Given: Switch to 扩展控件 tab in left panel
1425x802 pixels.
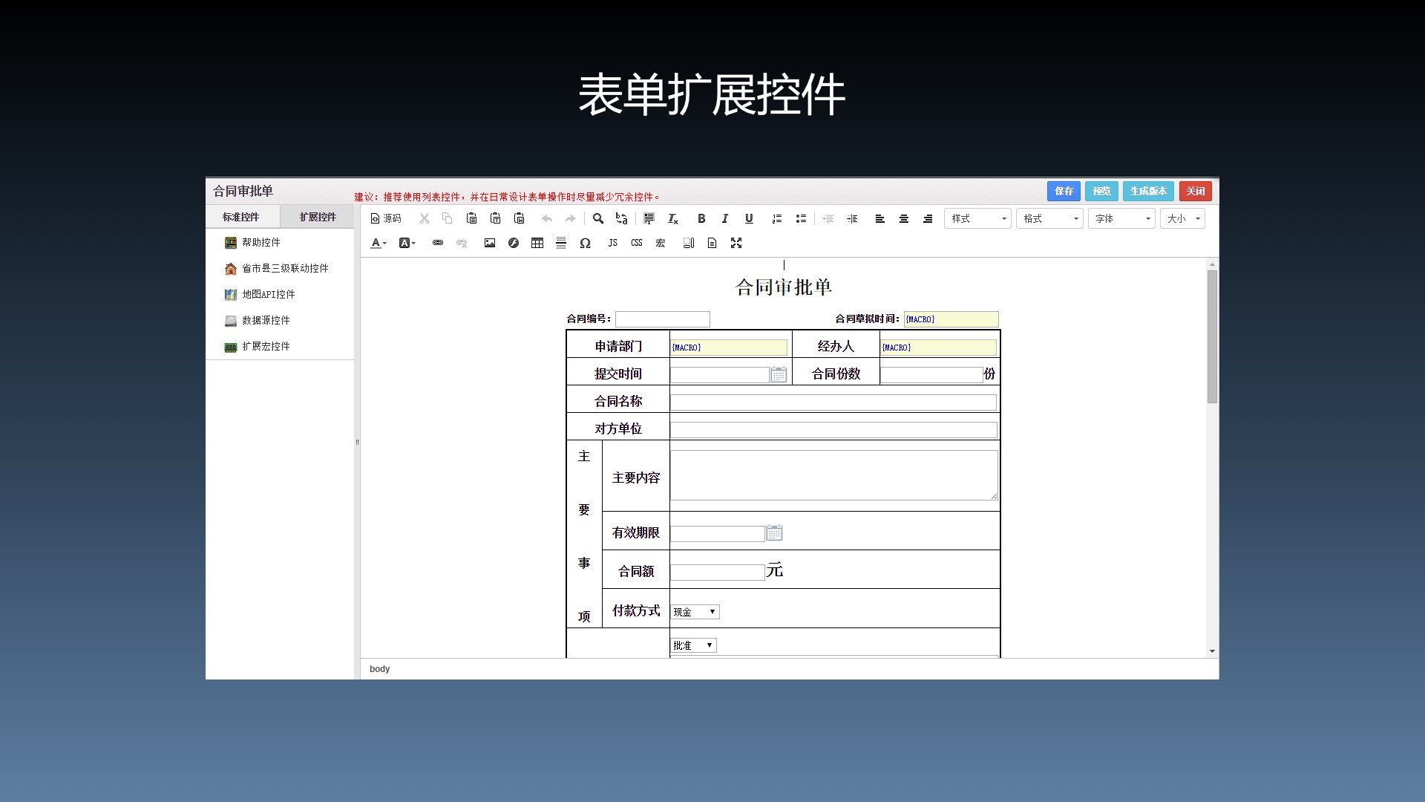Looking at the screenshot, I should coord(317,216).
